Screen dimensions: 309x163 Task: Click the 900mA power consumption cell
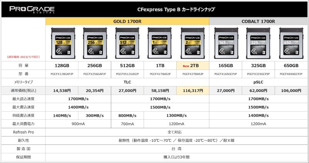(x=78, y=124)
